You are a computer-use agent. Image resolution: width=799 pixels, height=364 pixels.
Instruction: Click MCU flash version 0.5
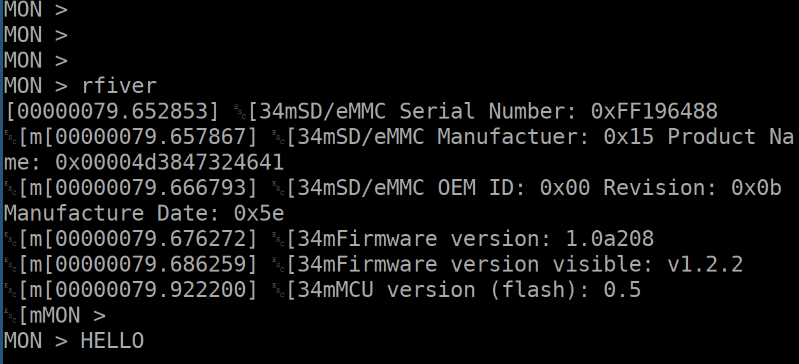point(622,289)
